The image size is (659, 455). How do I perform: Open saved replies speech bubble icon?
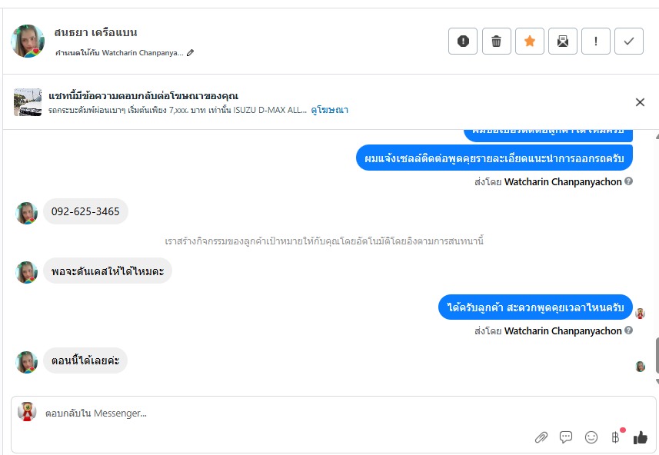tap(566, 437)
